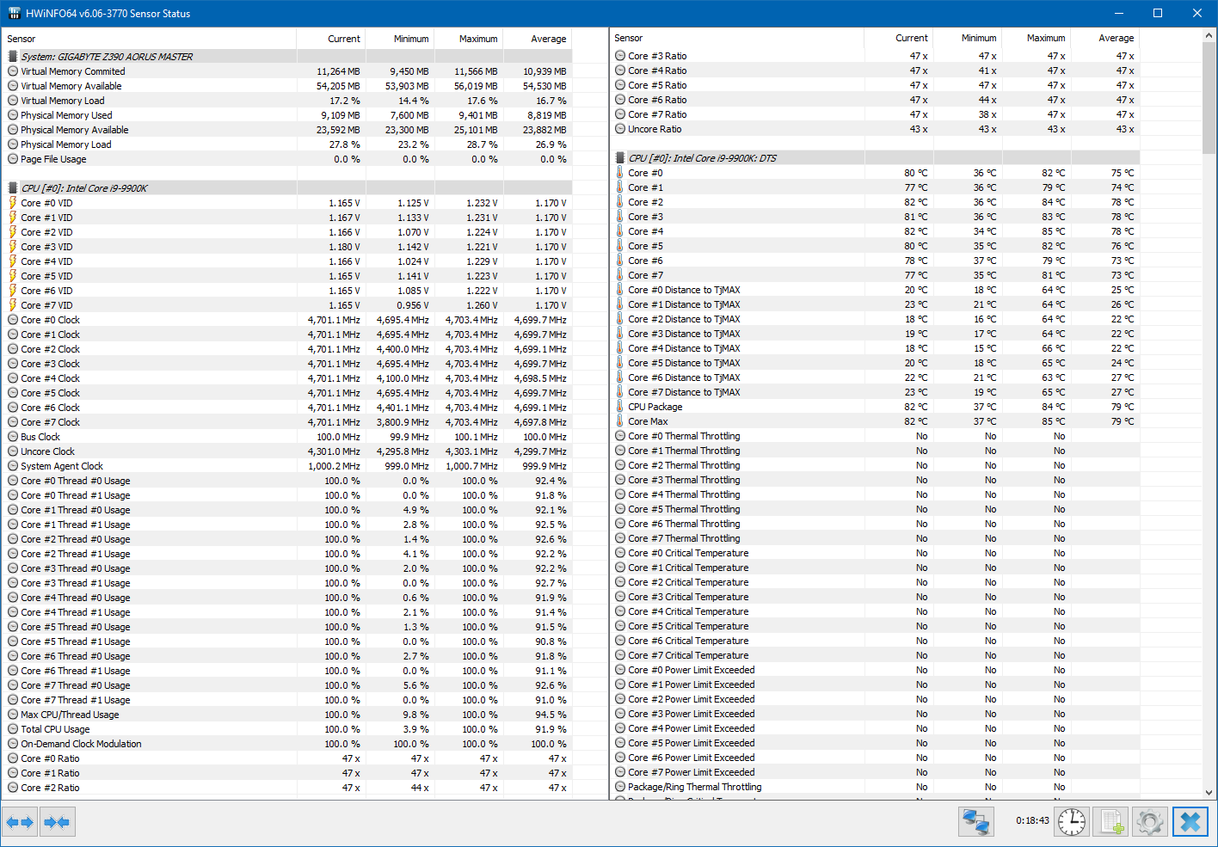1218x847 pixels.
Task: Click the expand columns double-arrow button
Action: point(20,822)
